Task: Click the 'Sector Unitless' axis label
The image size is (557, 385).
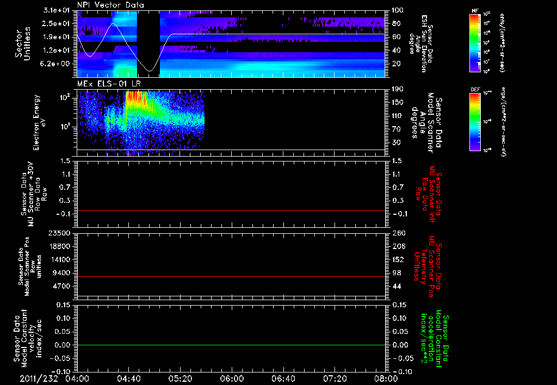Action: click(x=23, y=44)
